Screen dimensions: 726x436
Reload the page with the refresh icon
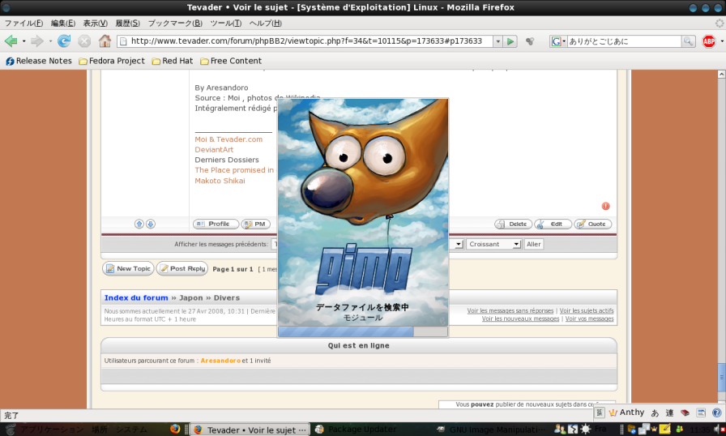(x=64, y=41)
